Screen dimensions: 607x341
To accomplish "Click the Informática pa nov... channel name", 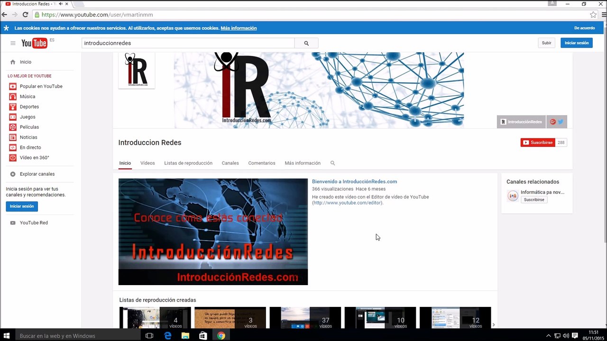I will click(543, 192).
